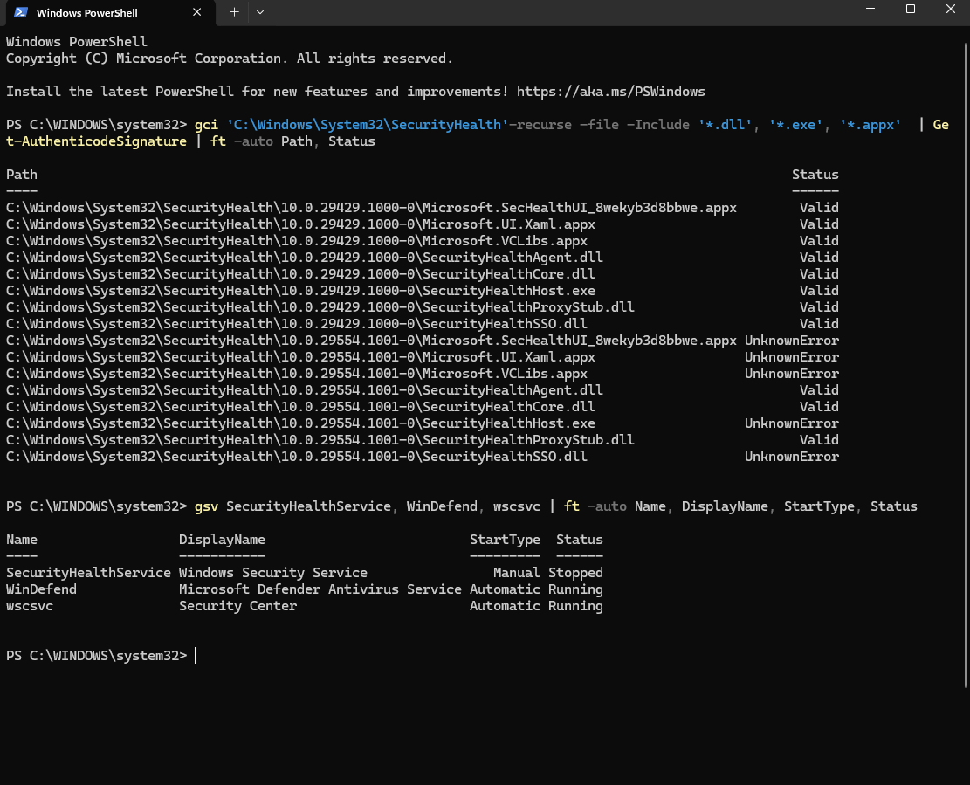Click the Manual start type value

pyautogui.click(x=517, y=573)
